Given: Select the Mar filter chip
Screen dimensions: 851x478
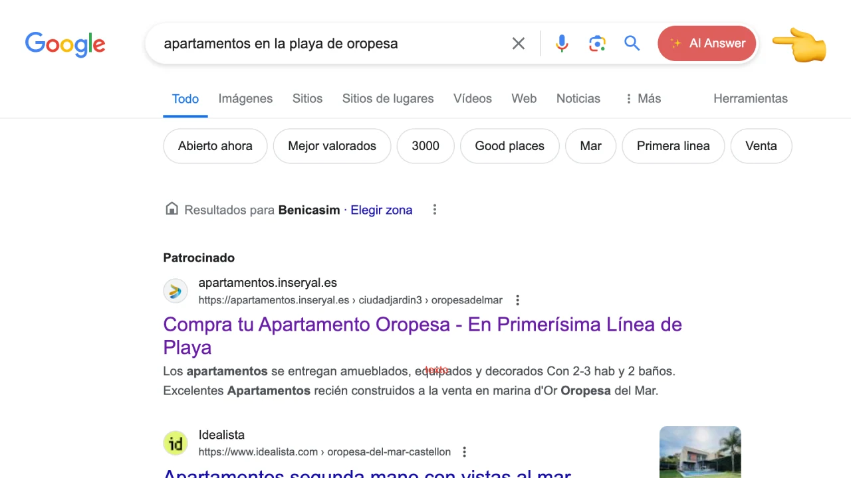Looking at the screenshot, I should (x=590, y=146).
